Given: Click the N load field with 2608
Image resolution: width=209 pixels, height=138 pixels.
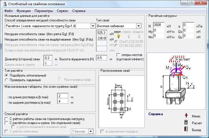Looking at the screenshot, I should click(159, 25).
